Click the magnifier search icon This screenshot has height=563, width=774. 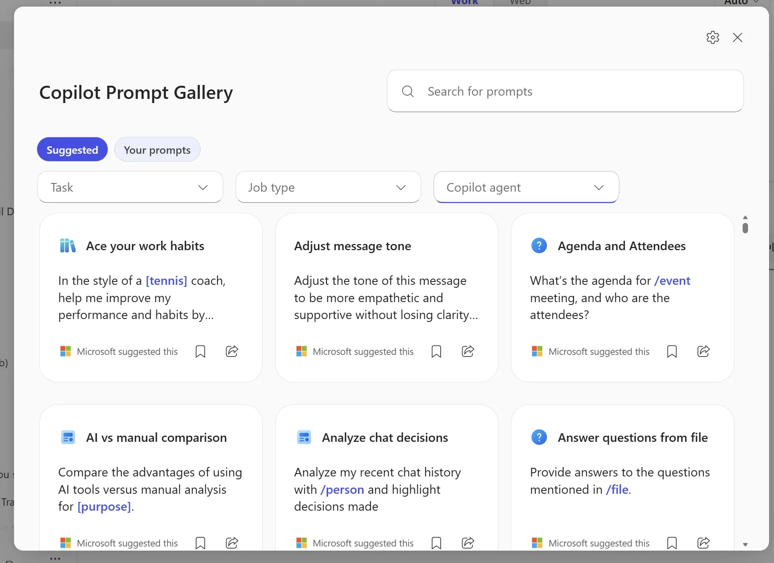408,91
